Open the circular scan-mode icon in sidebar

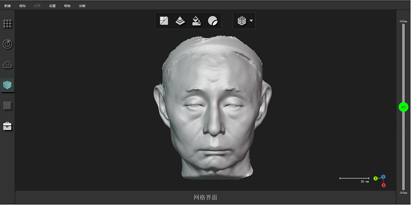click(7, 44)
